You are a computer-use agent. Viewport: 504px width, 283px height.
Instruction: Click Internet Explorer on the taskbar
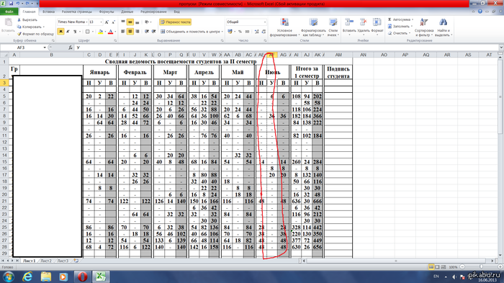27,277
